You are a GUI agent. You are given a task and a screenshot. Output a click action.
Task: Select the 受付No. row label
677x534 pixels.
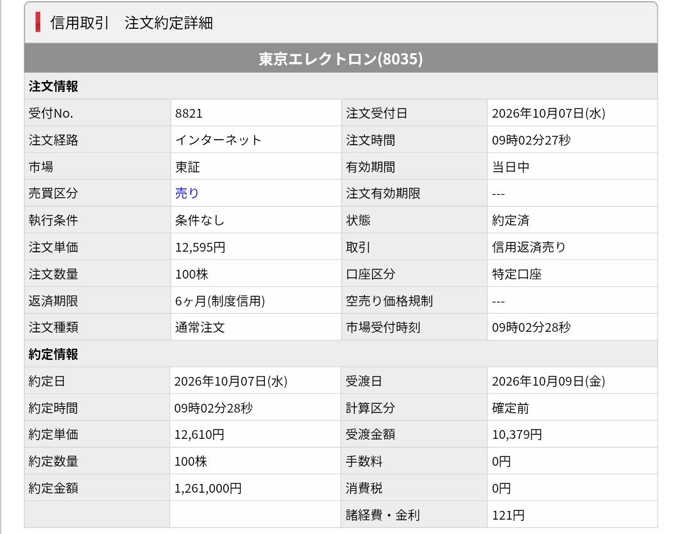point(51,113)
